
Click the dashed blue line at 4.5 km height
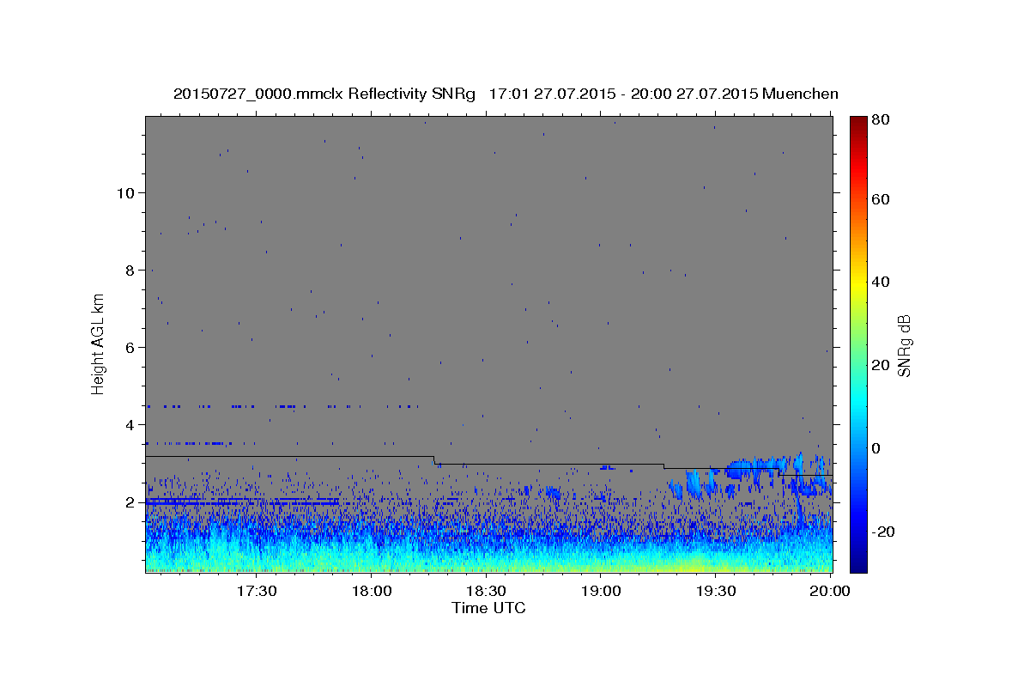(283, 406)
